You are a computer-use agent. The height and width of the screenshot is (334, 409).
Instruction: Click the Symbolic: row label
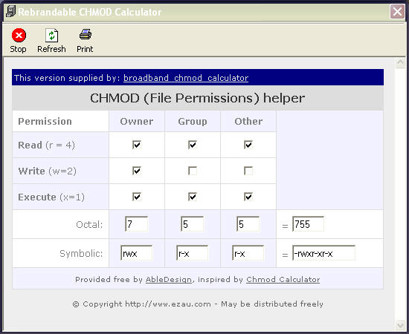point(81,253)
